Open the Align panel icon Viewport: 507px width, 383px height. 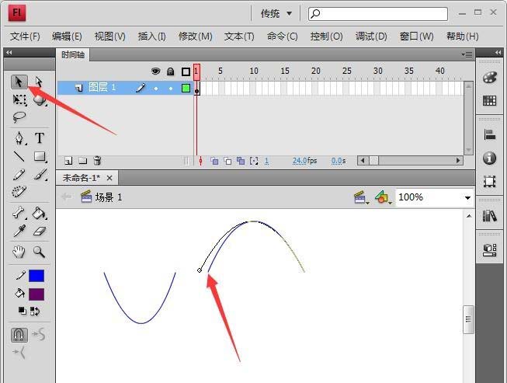pos(490,135)
